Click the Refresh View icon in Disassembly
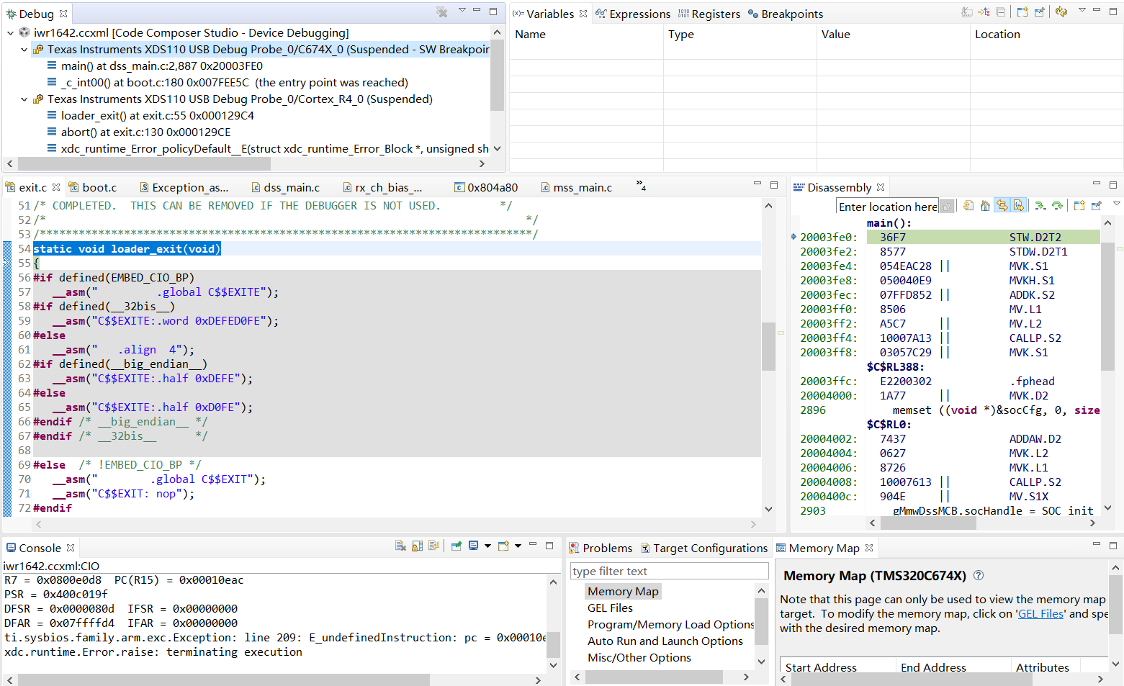The image size is (1124, 686). (968, 206)
